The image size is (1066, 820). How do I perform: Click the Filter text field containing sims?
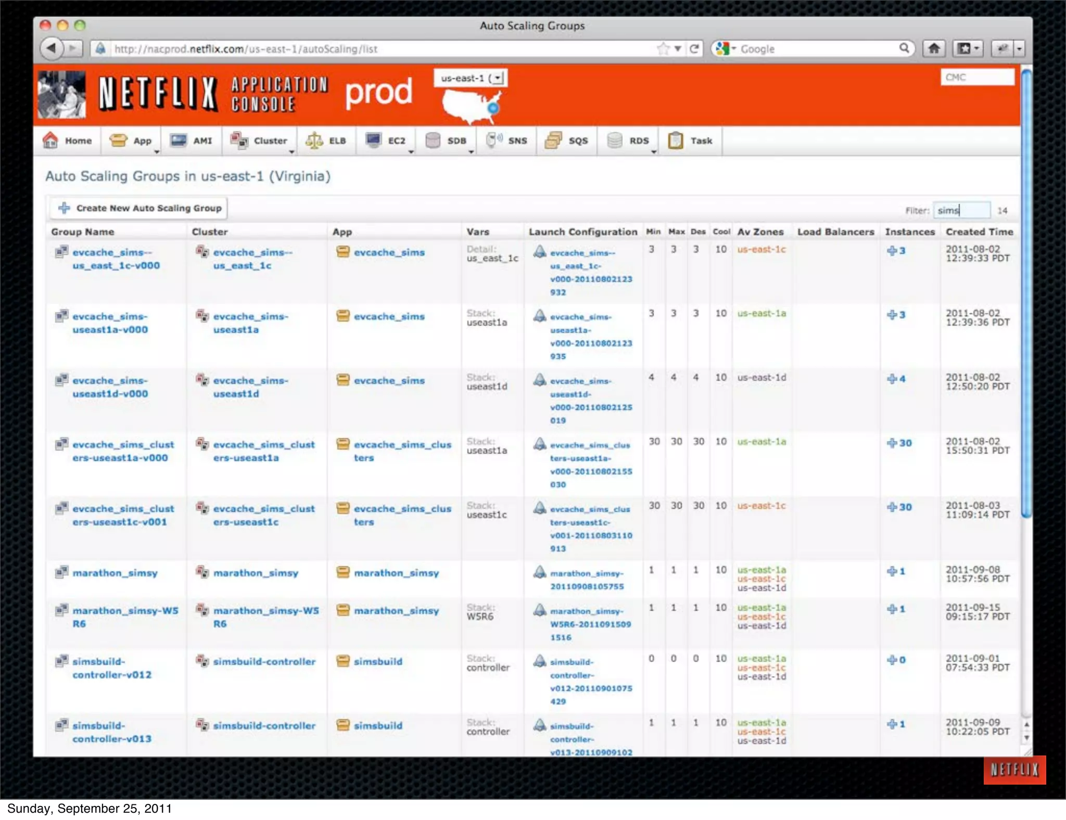961,210
